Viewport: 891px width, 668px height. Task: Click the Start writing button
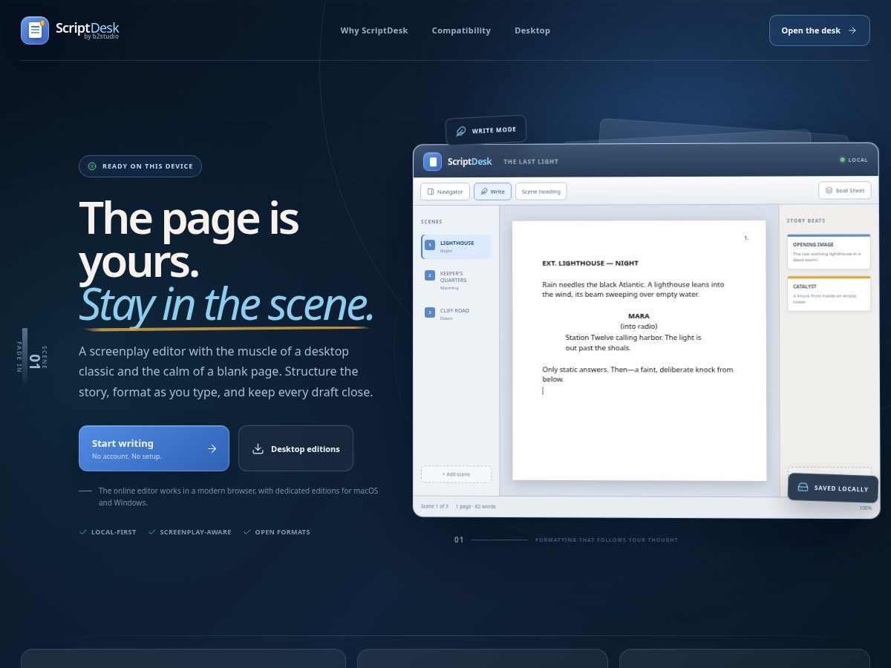tap(154, 448)
